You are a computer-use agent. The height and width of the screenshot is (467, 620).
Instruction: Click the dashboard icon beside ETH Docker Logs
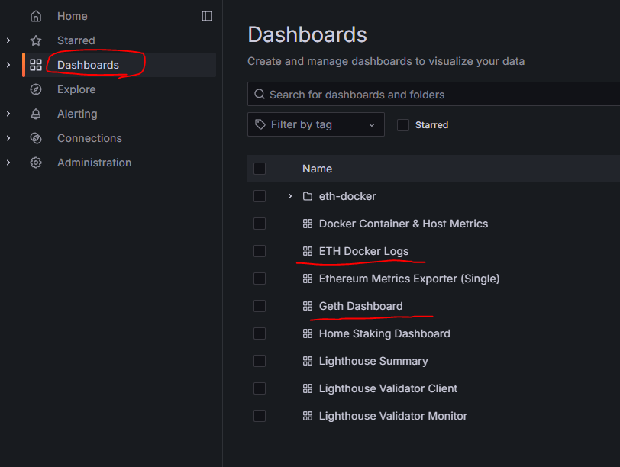pos(308,251)
